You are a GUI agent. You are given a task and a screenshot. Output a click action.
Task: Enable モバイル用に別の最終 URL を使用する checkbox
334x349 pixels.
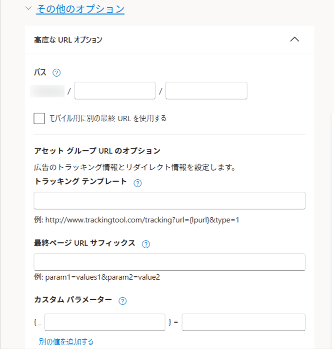[39, 119]
